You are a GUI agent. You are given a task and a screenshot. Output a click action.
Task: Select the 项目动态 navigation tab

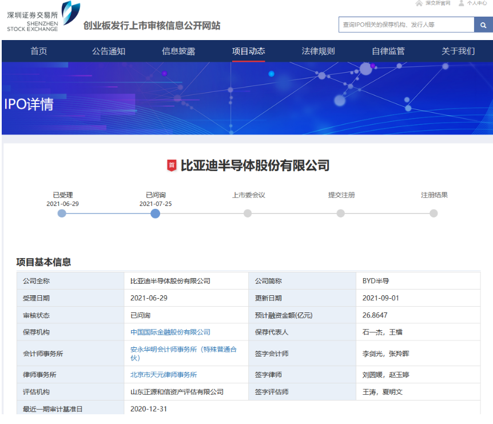pos(248,51)
